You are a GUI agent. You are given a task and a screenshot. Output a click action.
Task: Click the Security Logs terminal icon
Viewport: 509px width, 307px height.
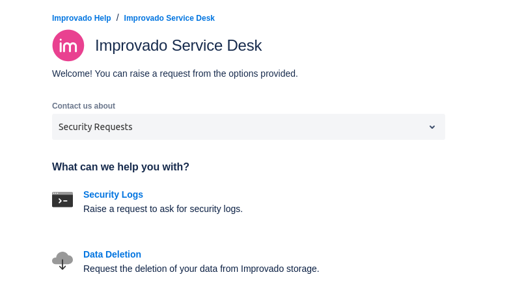(62, 200)
